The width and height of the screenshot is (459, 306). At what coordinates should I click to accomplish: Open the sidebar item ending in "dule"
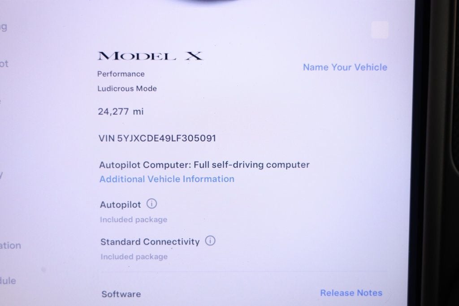pyautogui.click(x=8, y=281)
